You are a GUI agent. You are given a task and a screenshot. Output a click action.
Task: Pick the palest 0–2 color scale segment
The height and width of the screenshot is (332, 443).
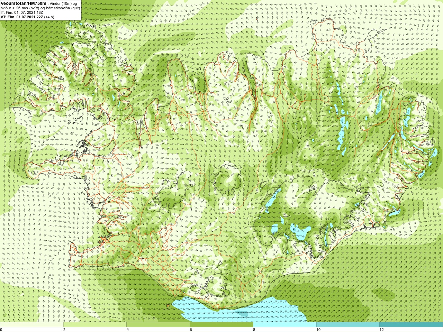32,325
